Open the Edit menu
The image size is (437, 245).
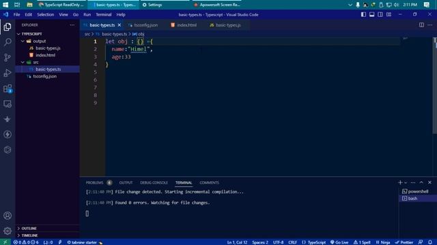click(29, 14)
